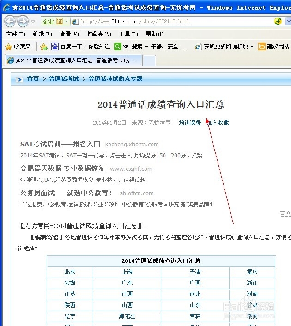Click the 加入收藏 link
Image resolution: width=291 pixels, height=326 pixels.
coord(218,123)
